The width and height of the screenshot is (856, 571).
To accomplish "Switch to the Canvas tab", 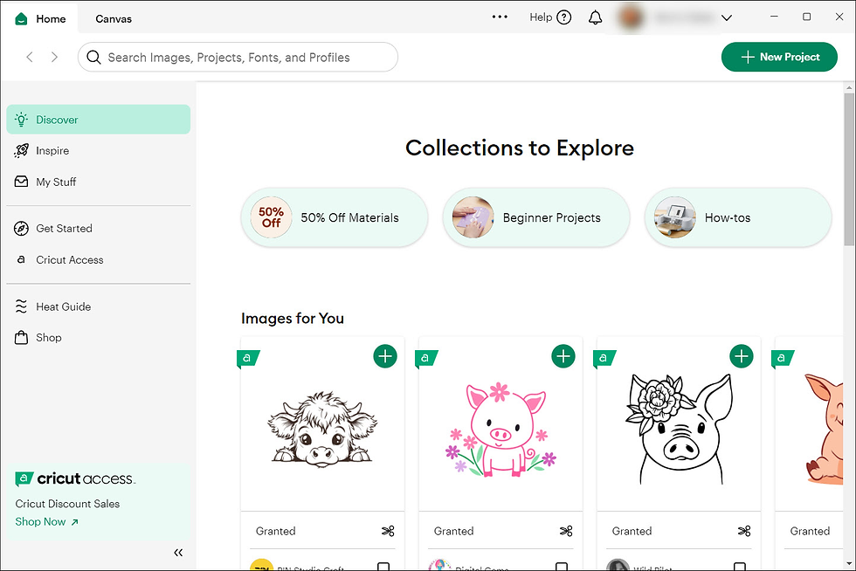I will (114, 18).
